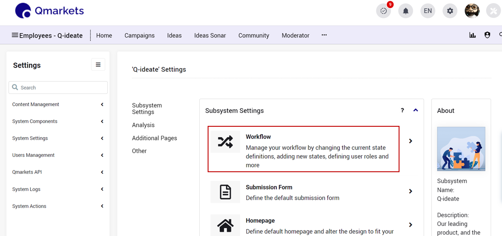
Task: Click the magnifier icon in Settings search
Action: (15, 87)
